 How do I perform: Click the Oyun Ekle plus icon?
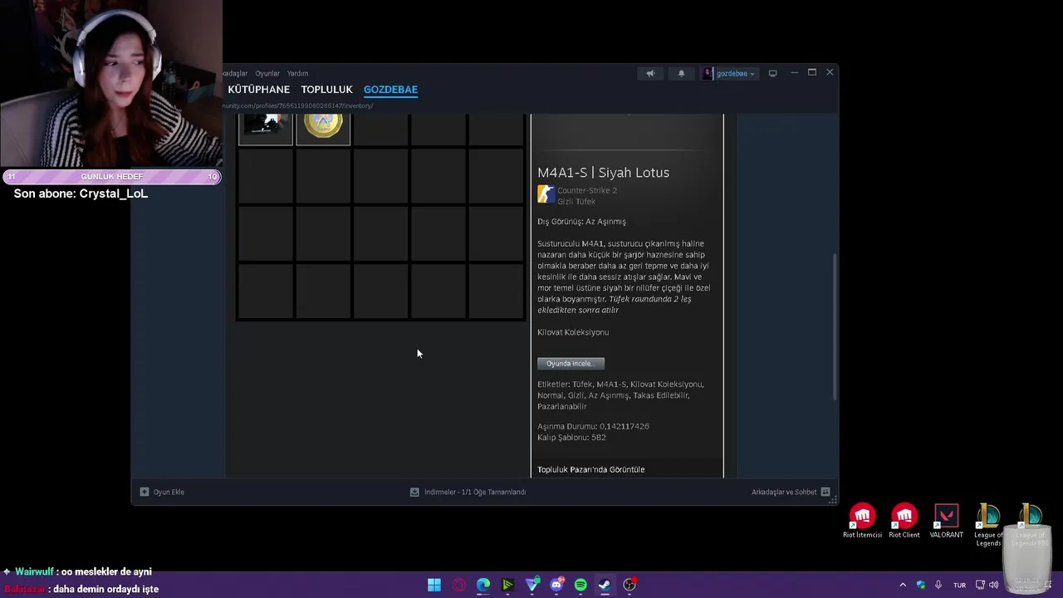tap(145, 492)
